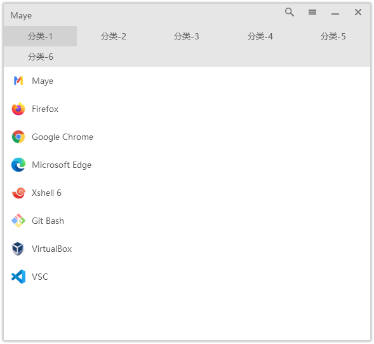
Task: Click the VSC icon
Action: point(18,277)
